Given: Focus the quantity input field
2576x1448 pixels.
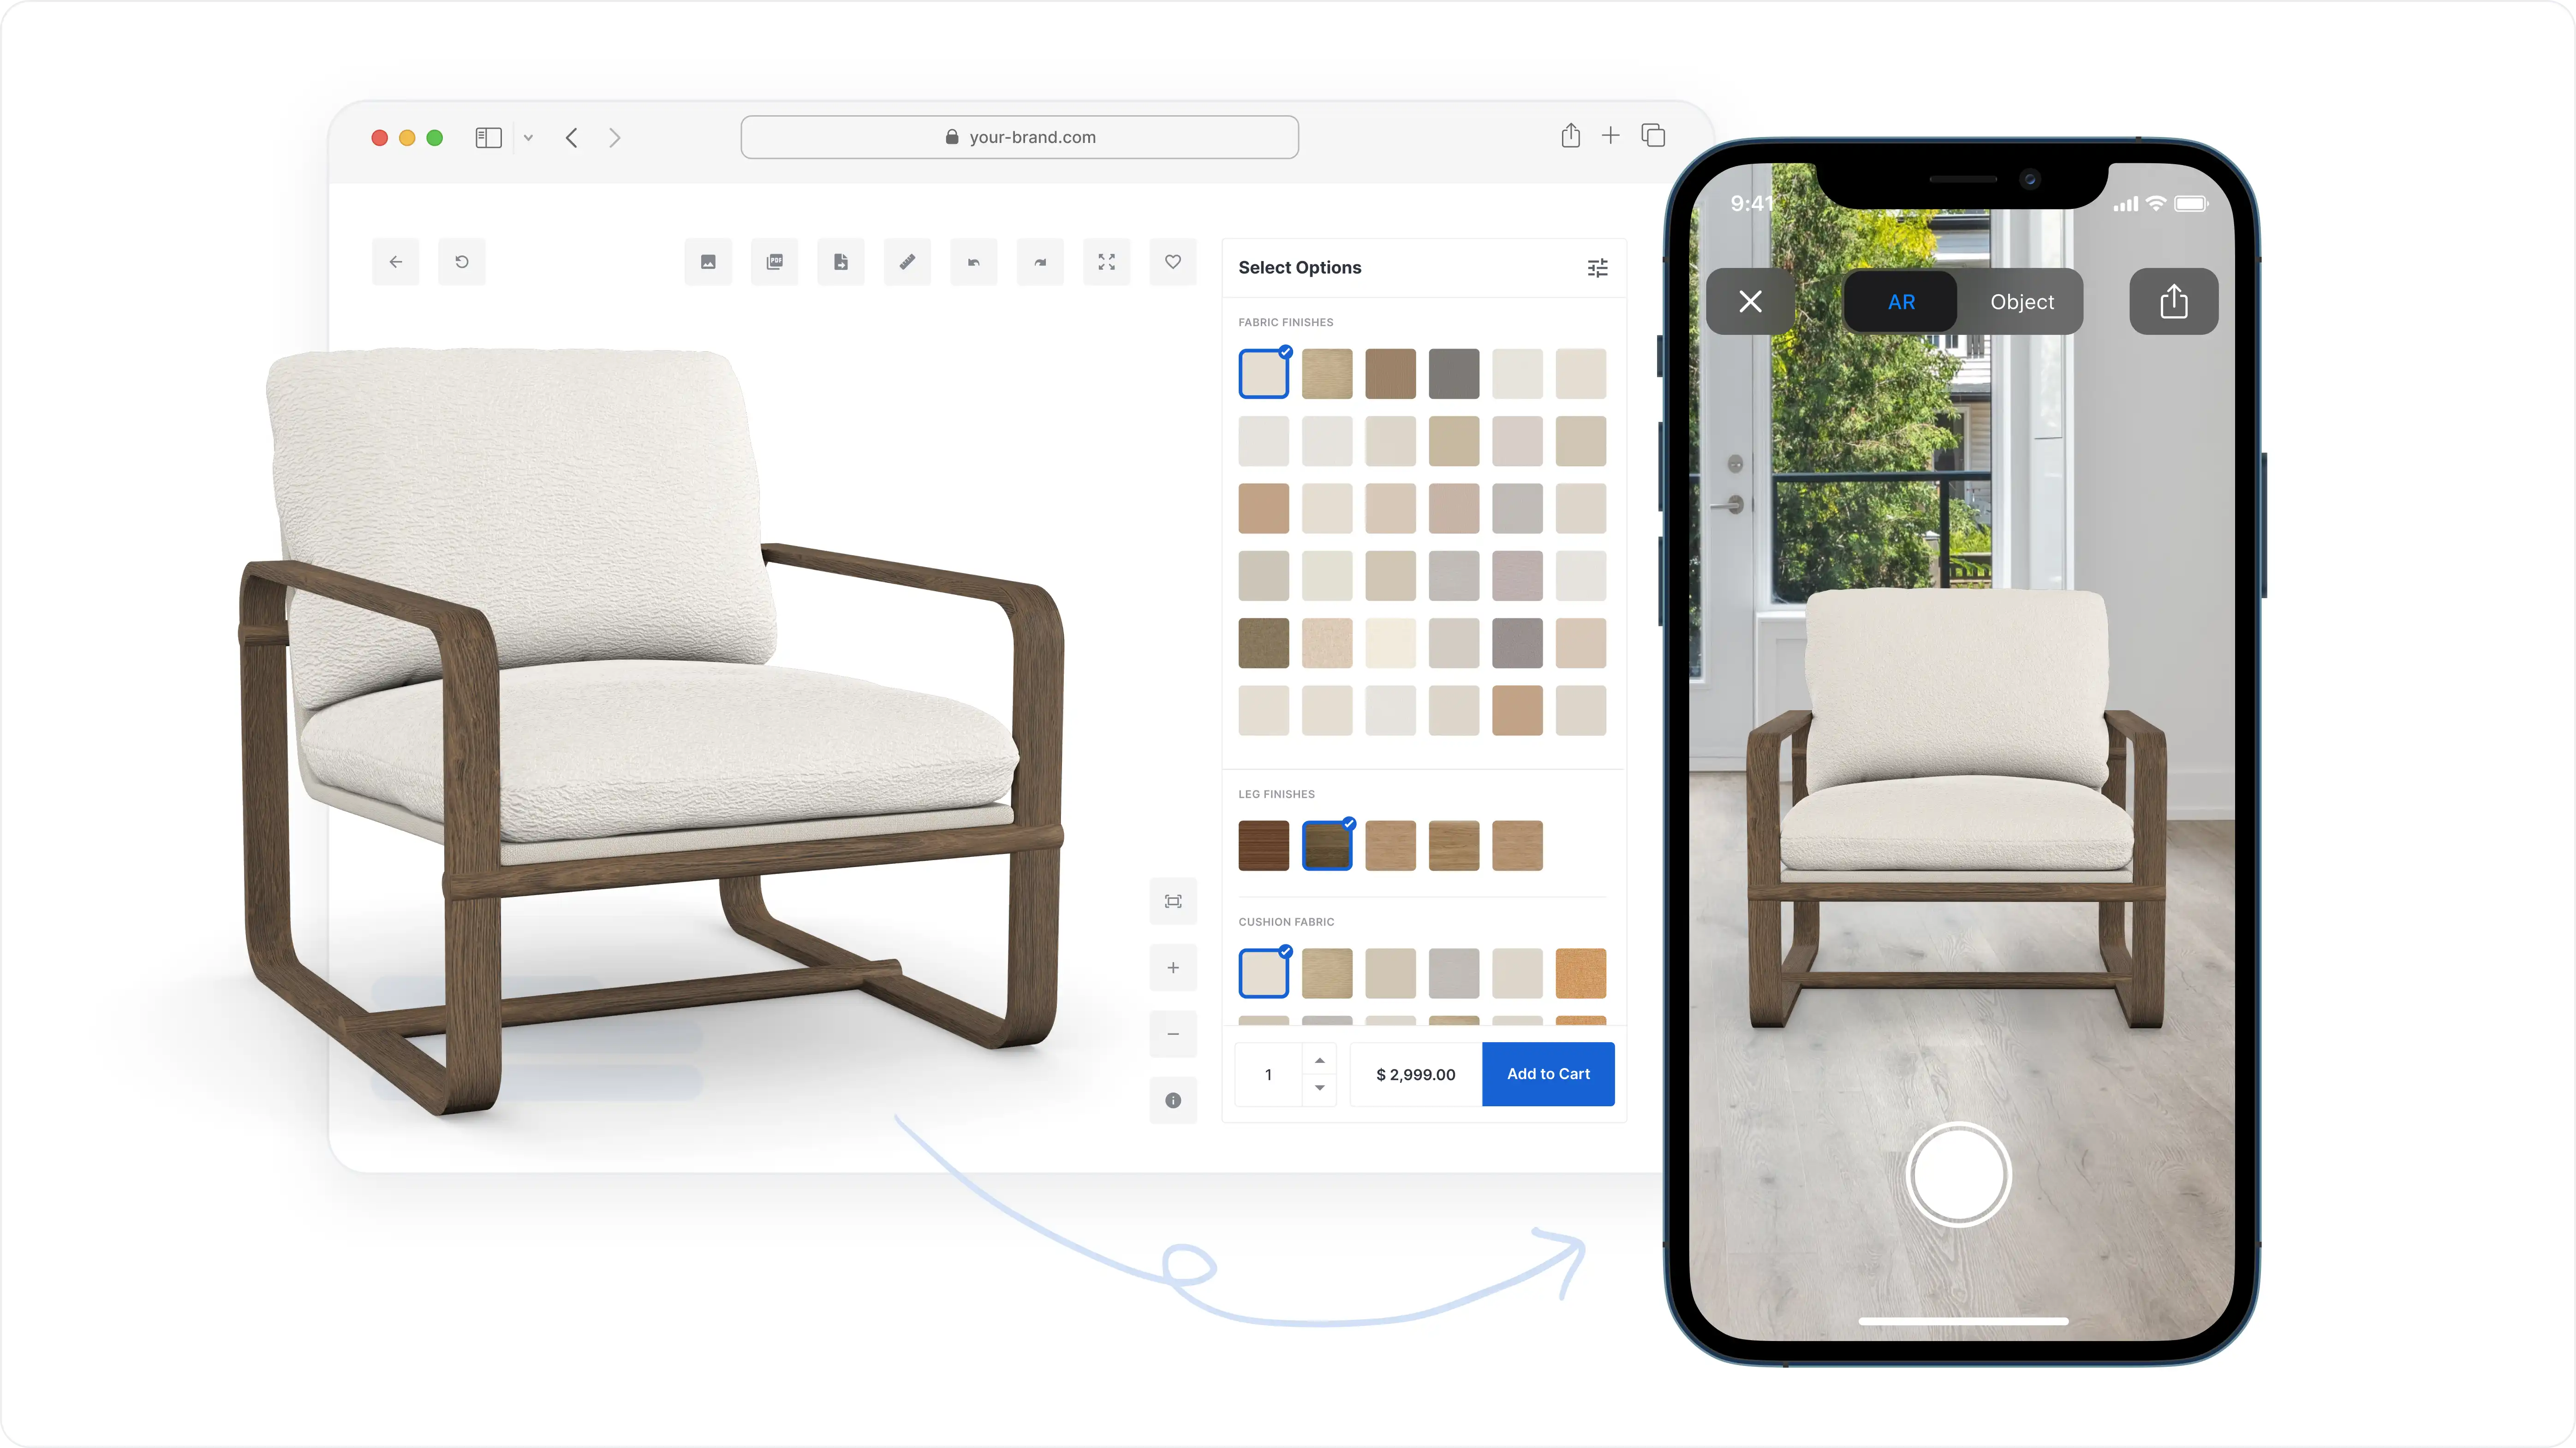Looking at the screenshot, I should (x=1268, y=1074).
